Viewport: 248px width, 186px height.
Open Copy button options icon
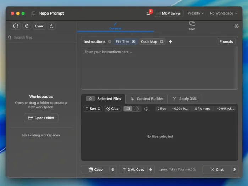click(113, 170)
